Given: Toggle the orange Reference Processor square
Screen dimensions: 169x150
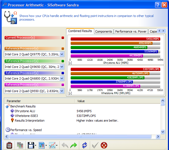Looking at the screenshot, I should pyautogui.click(x=63, y=48).
